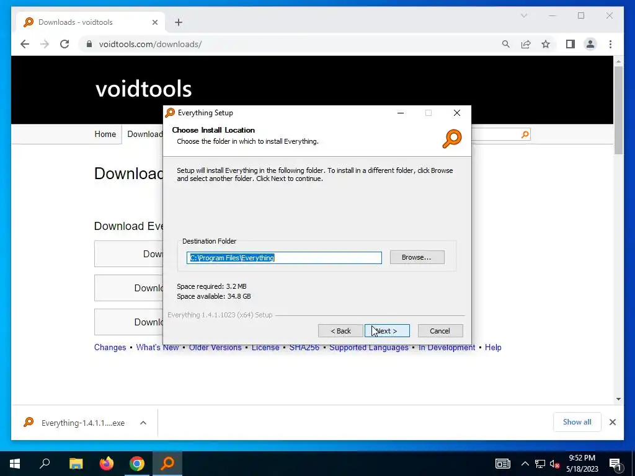Click the Destination Folder path field

pyautogui.click(x=284, y=258)
